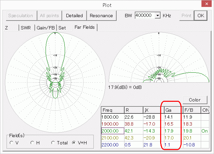Image resolution: width=214 pixels, height=154 pixels.
Task: Choose the Total field radio option
Action: point(53,143)
